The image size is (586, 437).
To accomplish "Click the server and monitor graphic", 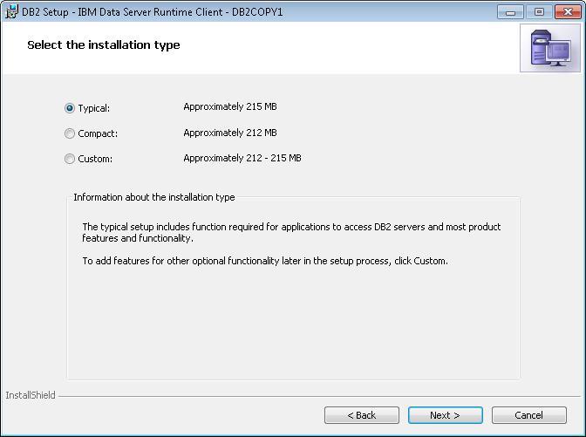I will click(x=550, y=48).
